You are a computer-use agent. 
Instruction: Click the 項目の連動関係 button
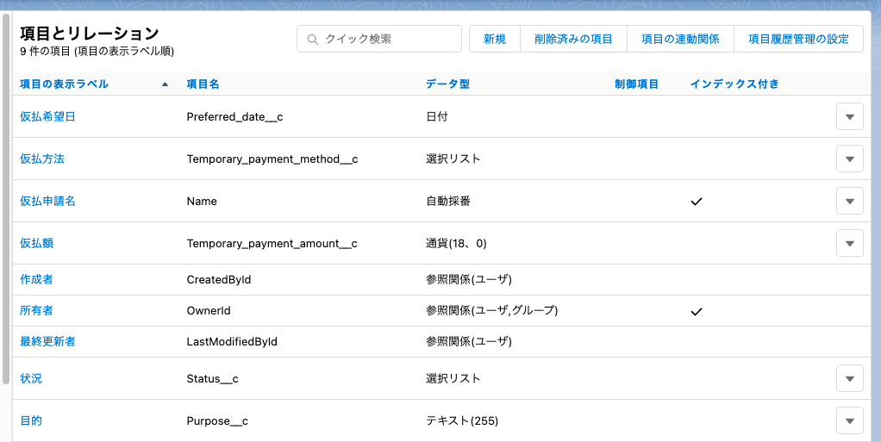coord(680,39)
